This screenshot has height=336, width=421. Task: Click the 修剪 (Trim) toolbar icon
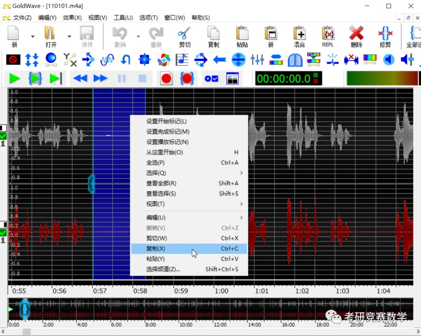pos(385,34)
